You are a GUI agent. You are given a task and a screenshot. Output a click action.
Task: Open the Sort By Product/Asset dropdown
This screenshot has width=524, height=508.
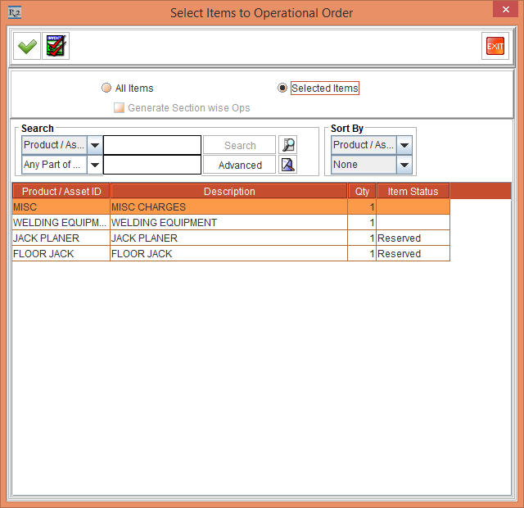click(404, 145)
